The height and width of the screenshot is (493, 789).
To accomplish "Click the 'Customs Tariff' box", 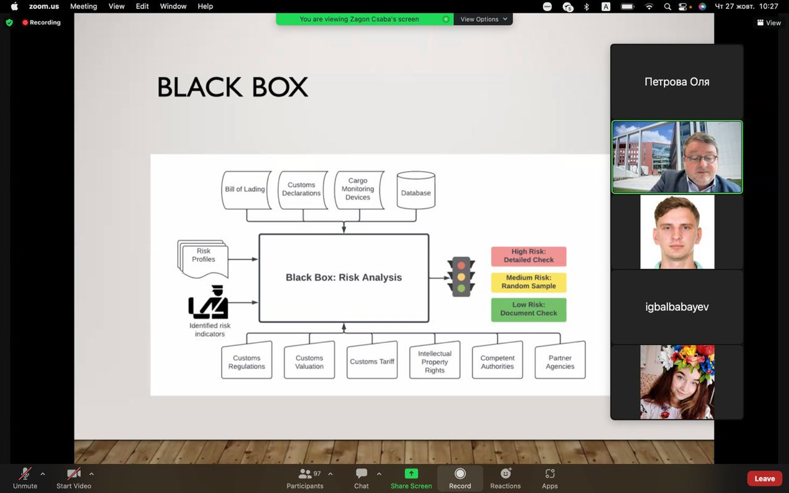I will (x=372, y=360).
